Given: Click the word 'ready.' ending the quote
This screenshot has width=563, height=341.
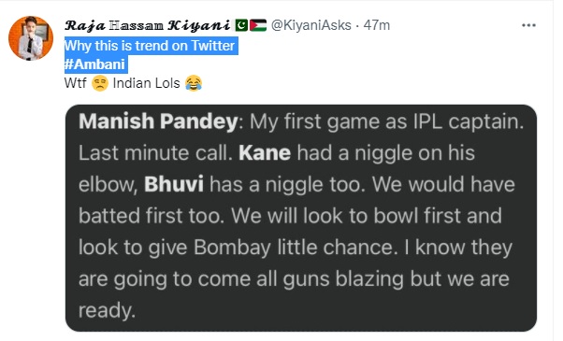Looking at the screenshot, I should (107, 311).
